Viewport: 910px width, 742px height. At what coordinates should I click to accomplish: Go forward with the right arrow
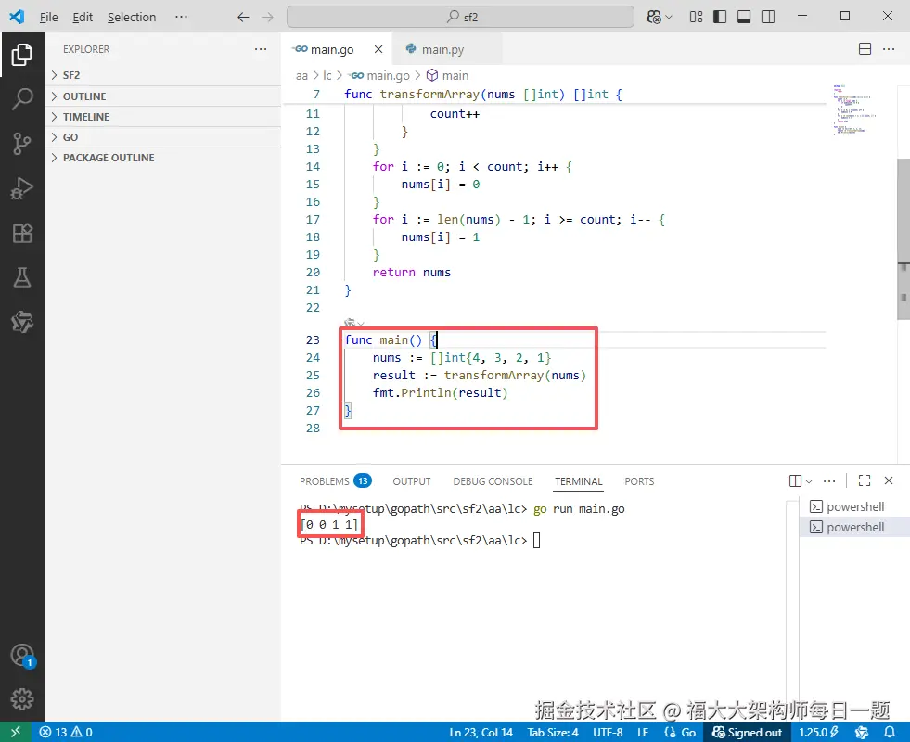267,17
